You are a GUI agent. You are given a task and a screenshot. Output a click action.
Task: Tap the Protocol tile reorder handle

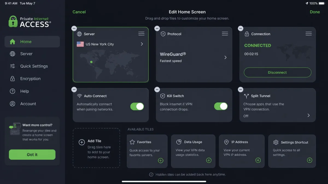[x=225, y=34]
